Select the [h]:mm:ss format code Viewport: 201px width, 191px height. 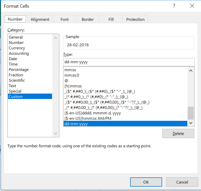[x=125, y=86]
